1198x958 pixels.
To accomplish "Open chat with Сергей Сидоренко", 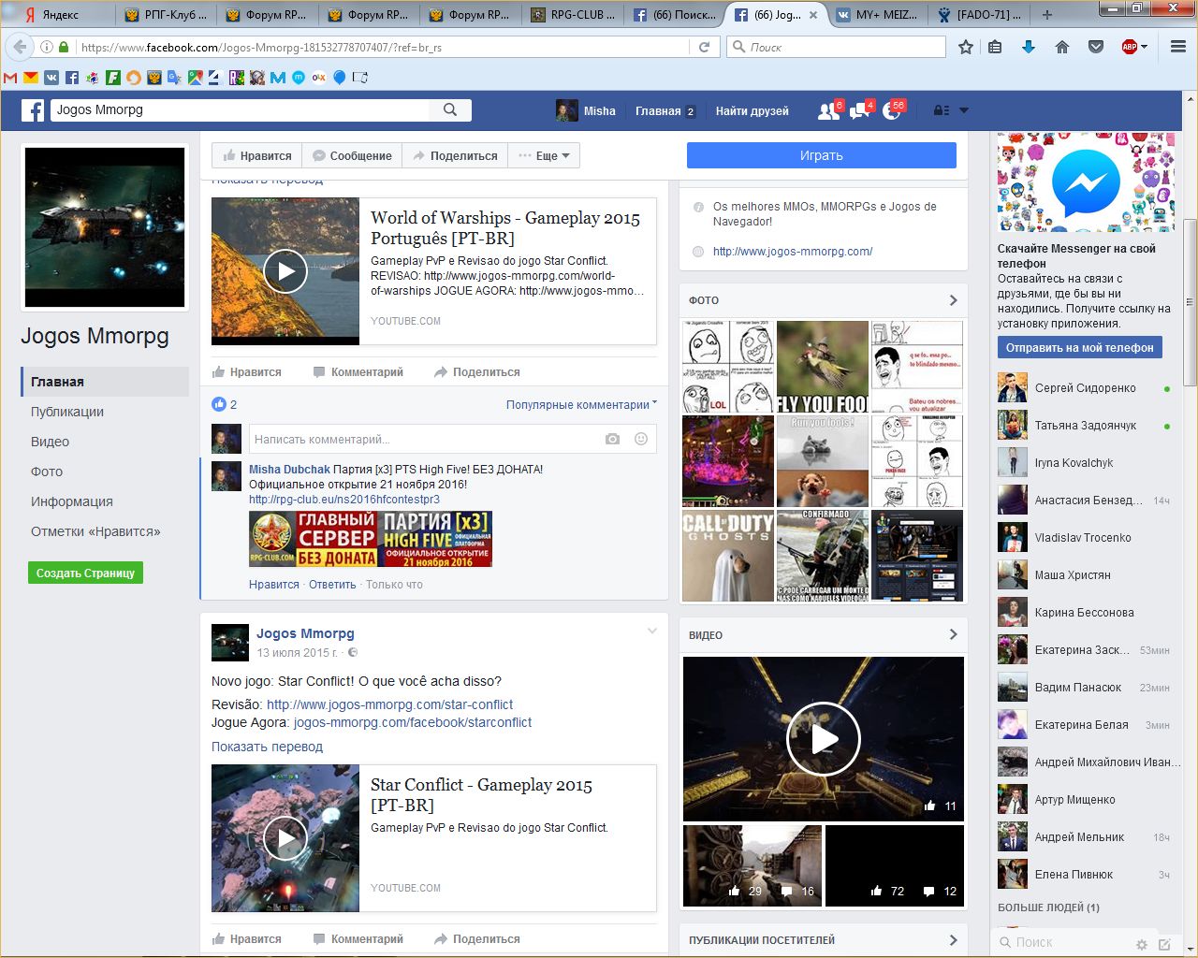I will (x=1085, y=388).
